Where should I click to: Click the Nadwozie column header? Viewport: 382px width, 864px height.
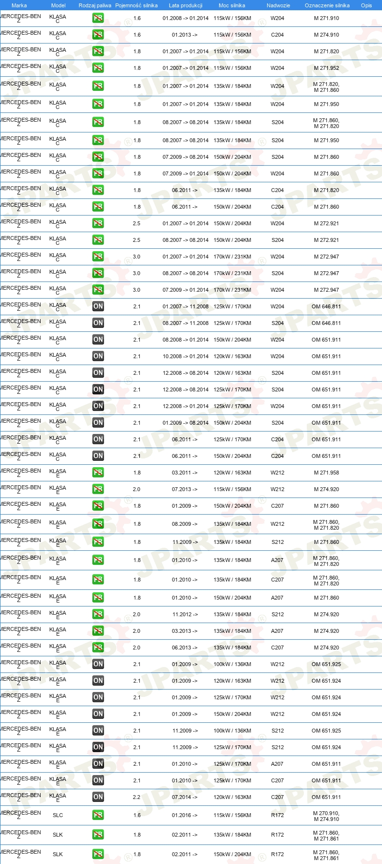point(278,5)
